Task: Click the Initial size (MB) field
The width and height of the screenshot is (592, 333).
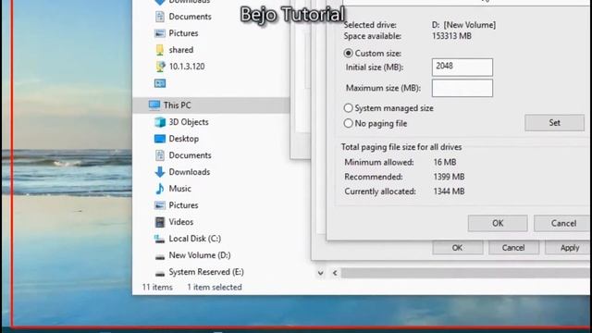Action: click(x=462, y=68)
